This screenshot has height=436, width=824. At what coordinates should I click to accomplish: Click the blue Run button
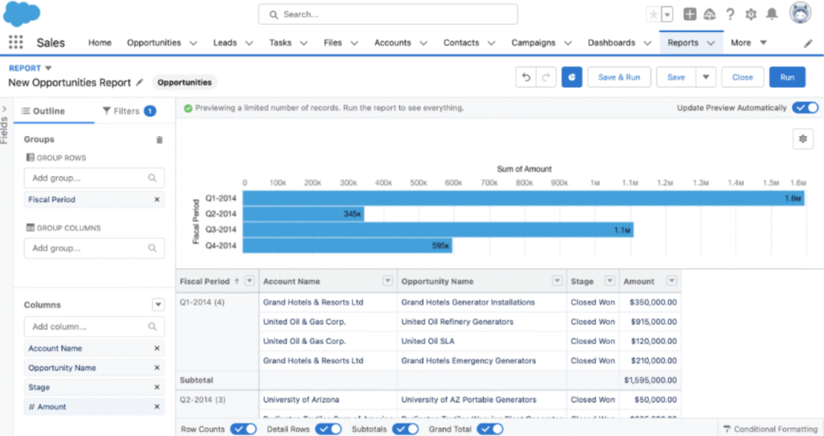pyautogui.click(x=787, y=77)
